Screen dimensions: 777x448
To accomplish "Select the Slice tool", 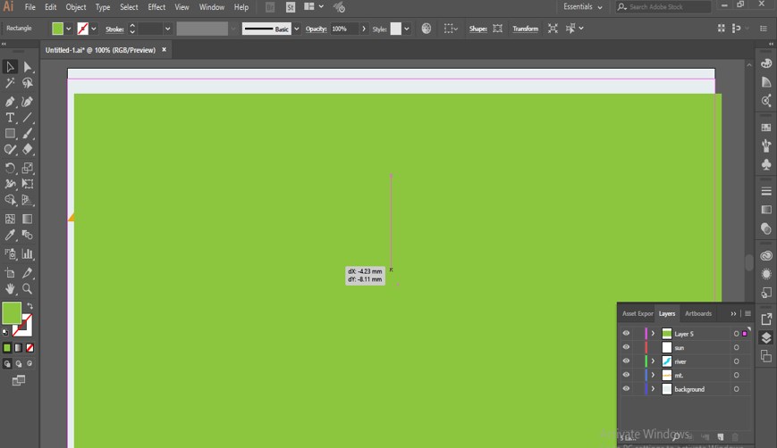I will [x=27, y=273].
